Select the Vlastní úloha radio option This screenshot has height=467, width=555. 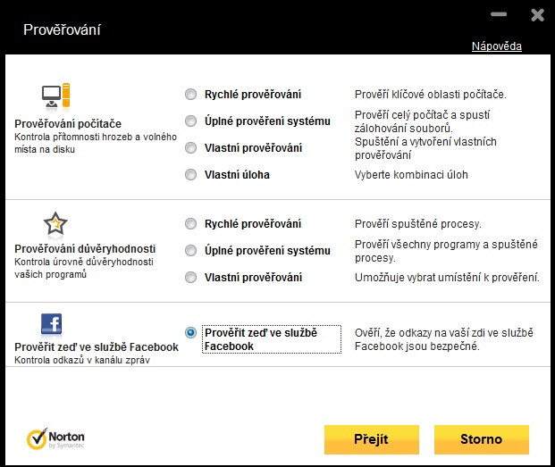pos(190,174)
